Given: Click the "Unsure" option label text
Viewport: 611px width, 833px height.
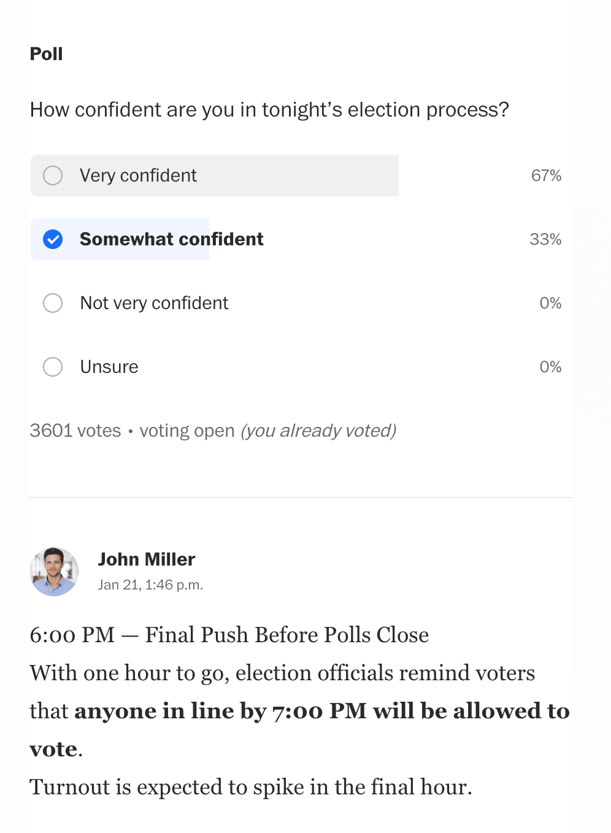Looking at the screenshot, I should pos(109,367).
